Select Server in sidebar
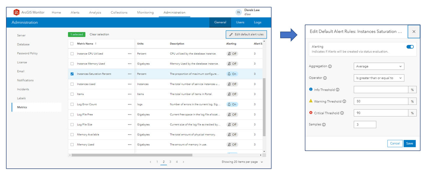 tap(21, 35)
